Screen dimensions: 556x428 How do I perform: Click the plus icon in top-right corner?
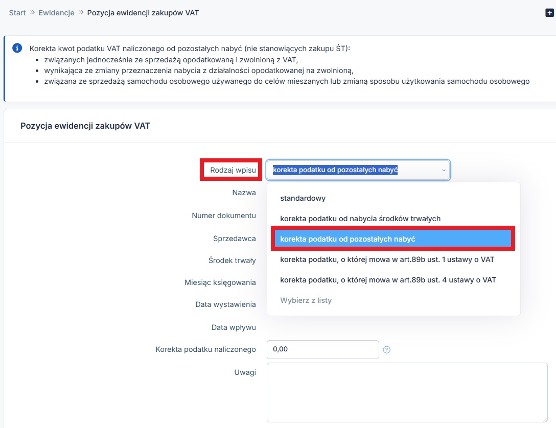click(549, 13)
